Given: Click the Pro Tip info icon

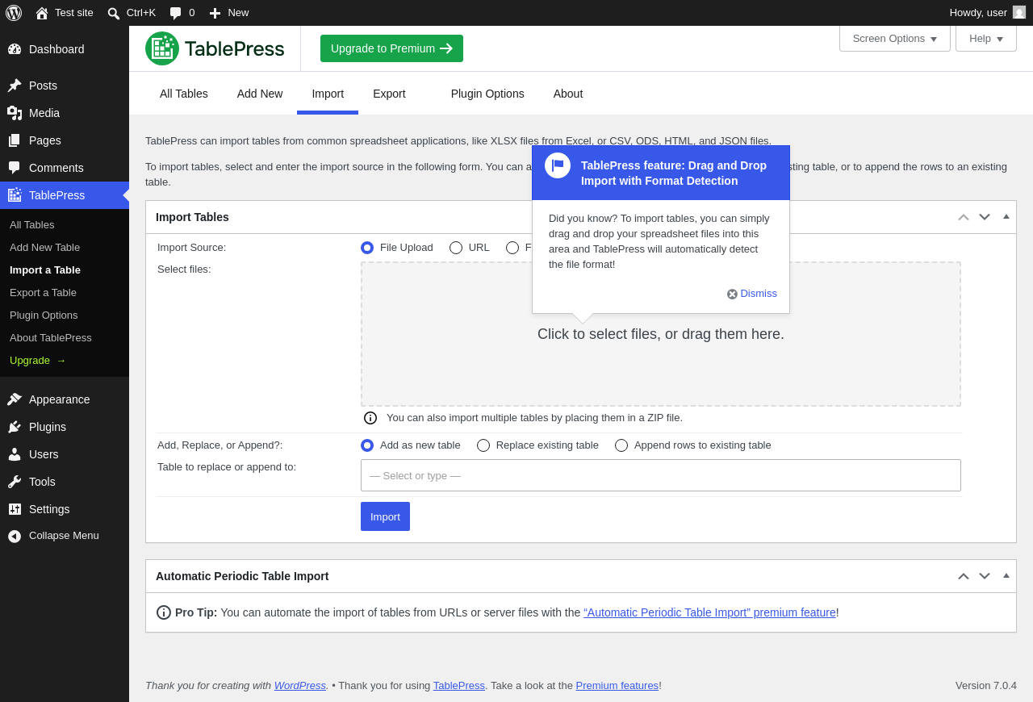Looking at the screenshot, I should (x=164, y=612).
